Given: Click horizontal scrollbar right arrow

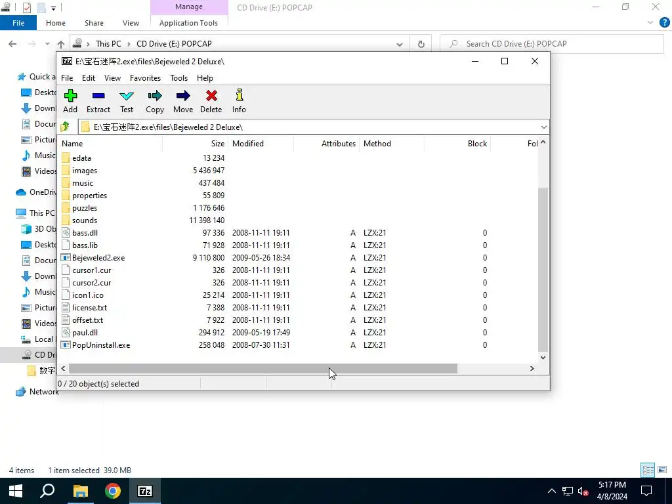Looking at the screenshot, I should coord(532,369).
